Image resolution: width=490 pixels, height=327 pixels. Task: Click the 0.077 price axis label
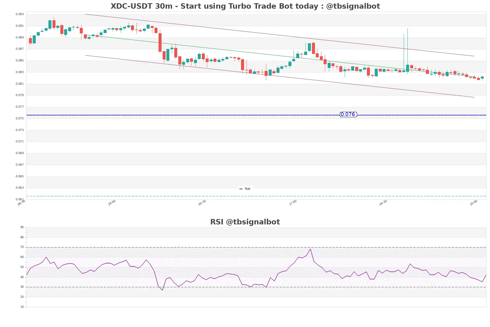20,107
